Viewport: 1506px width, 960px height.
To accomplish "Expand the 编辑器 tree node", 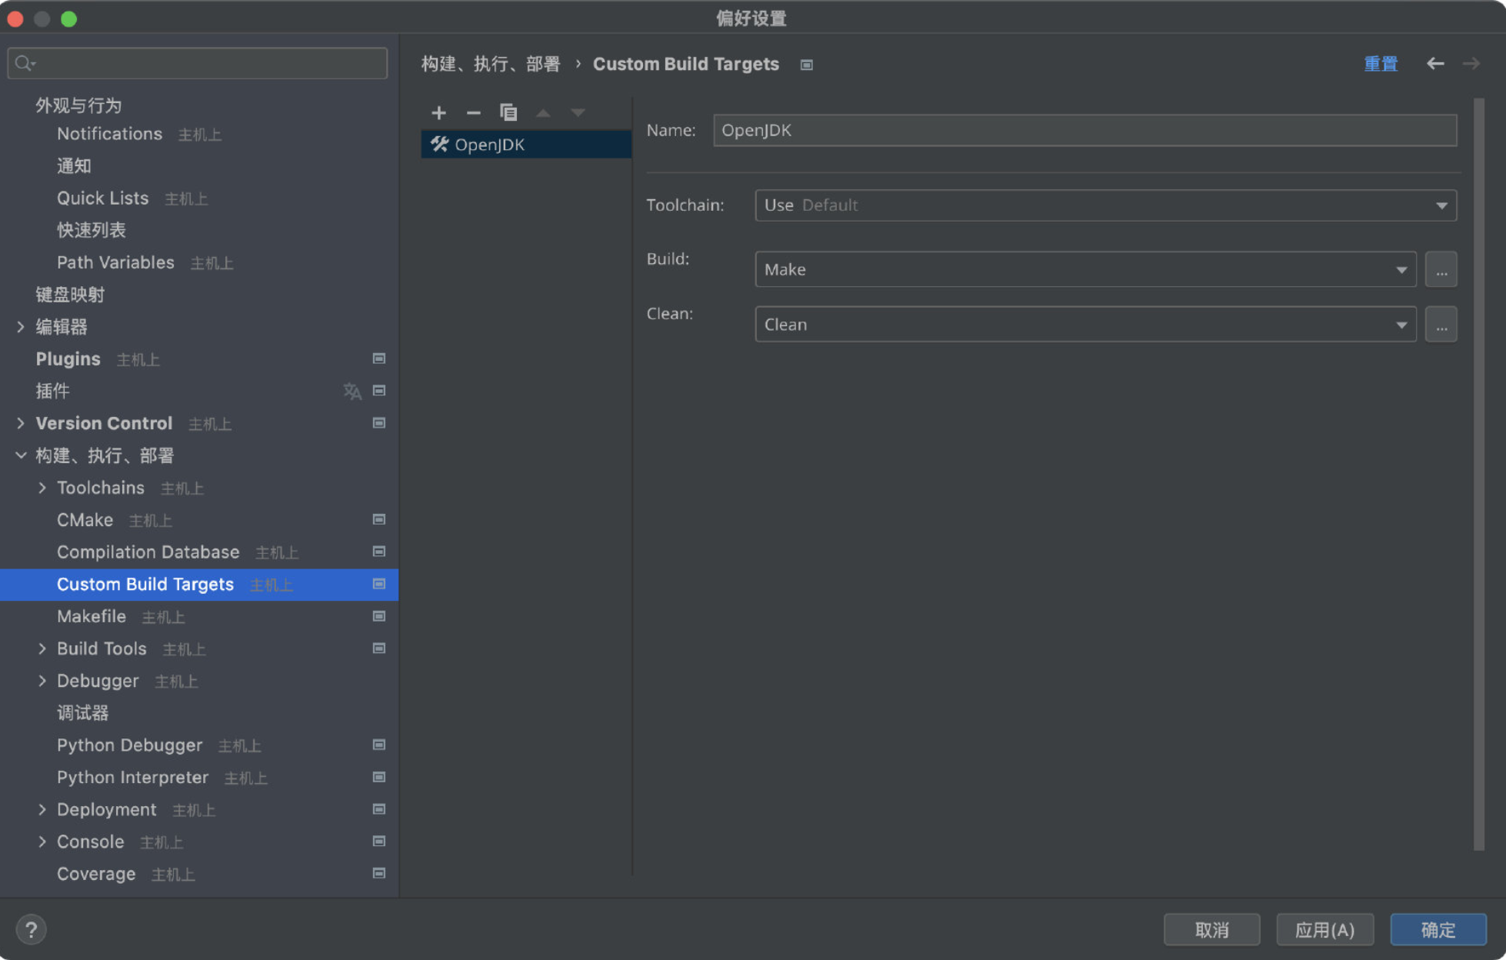I will coord(21,327).
